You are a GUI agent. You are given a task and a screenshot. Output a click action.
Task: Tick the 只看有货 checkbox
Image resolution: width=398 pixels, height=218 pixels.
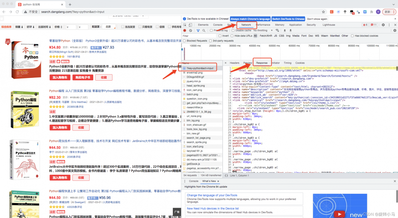[140, 27]
